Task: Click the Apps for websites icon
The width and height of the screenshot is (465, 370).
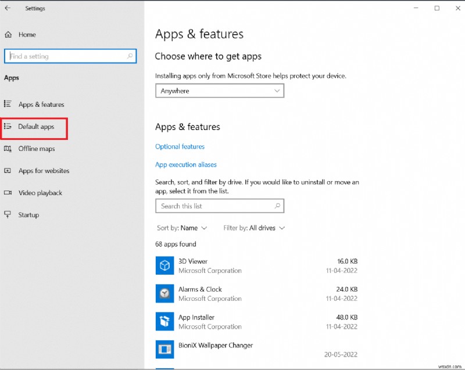Action: [x=8, y=171]
